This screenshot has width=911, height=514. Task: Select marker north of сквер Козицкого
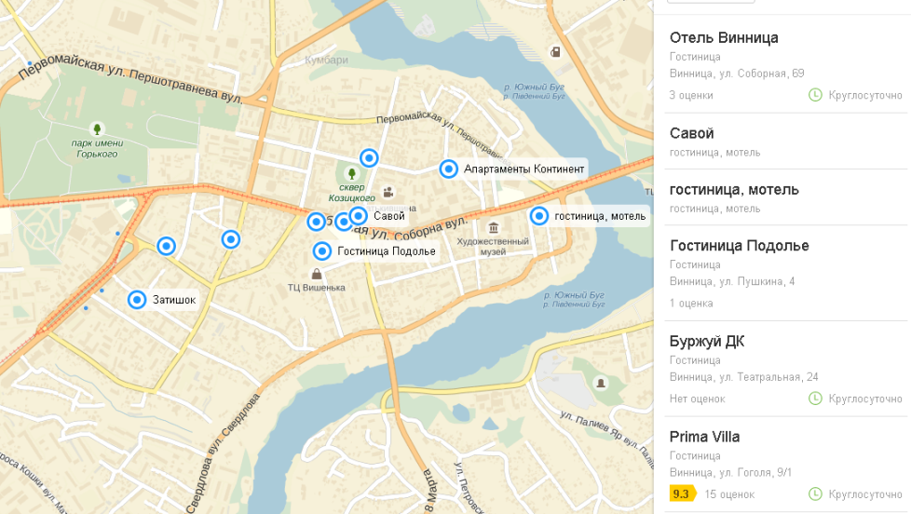tap(369, 158)
